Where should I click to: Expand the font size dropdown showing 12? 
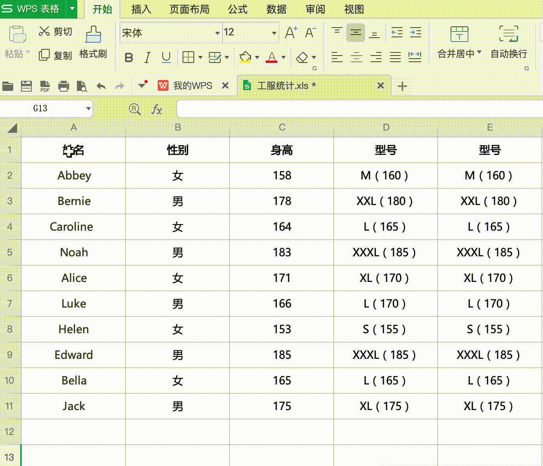click(x=274, y=33)
